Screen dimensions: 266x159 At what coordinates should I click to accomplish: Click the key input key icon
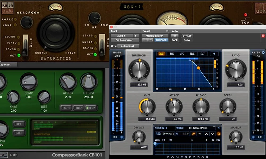pos(114,46)
